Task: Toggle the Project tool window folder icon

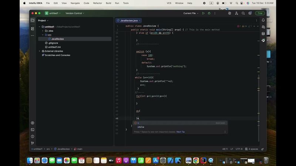Action: (33, 20)
